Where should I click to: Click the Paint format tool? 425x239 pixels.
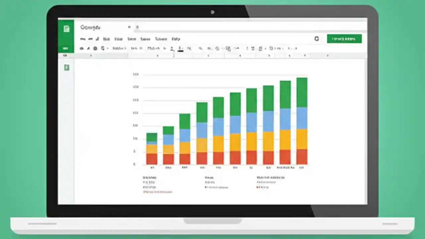(103, 48)
